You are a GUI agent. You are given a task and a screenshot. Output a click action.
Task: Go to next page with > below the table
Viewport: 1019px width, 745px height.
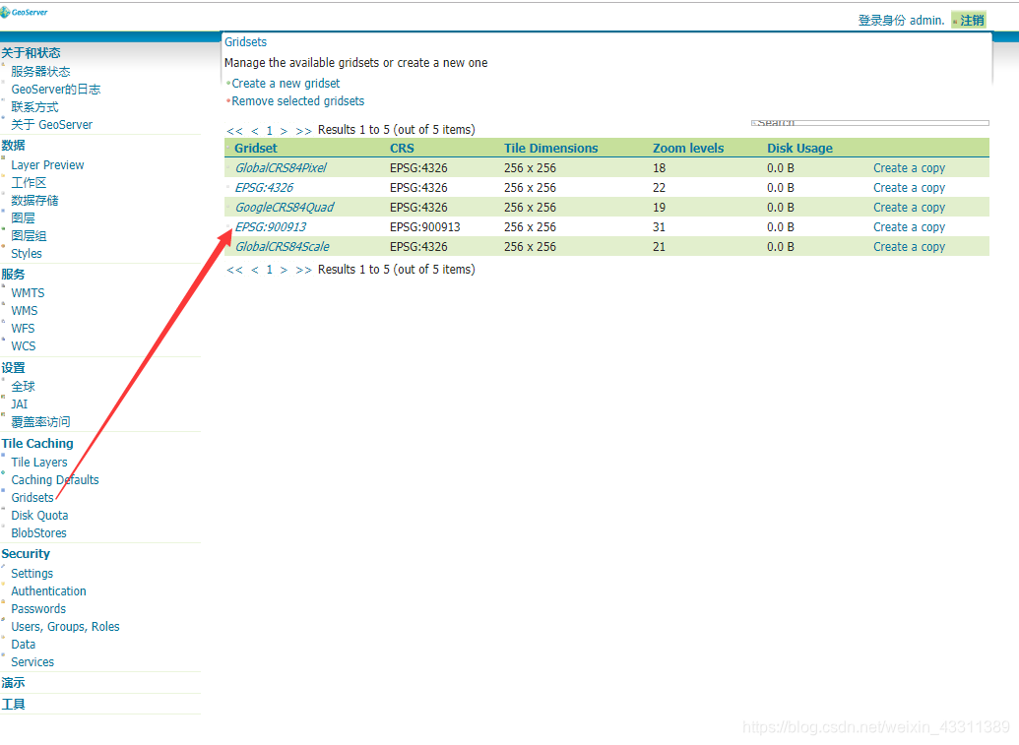[284, 270]
